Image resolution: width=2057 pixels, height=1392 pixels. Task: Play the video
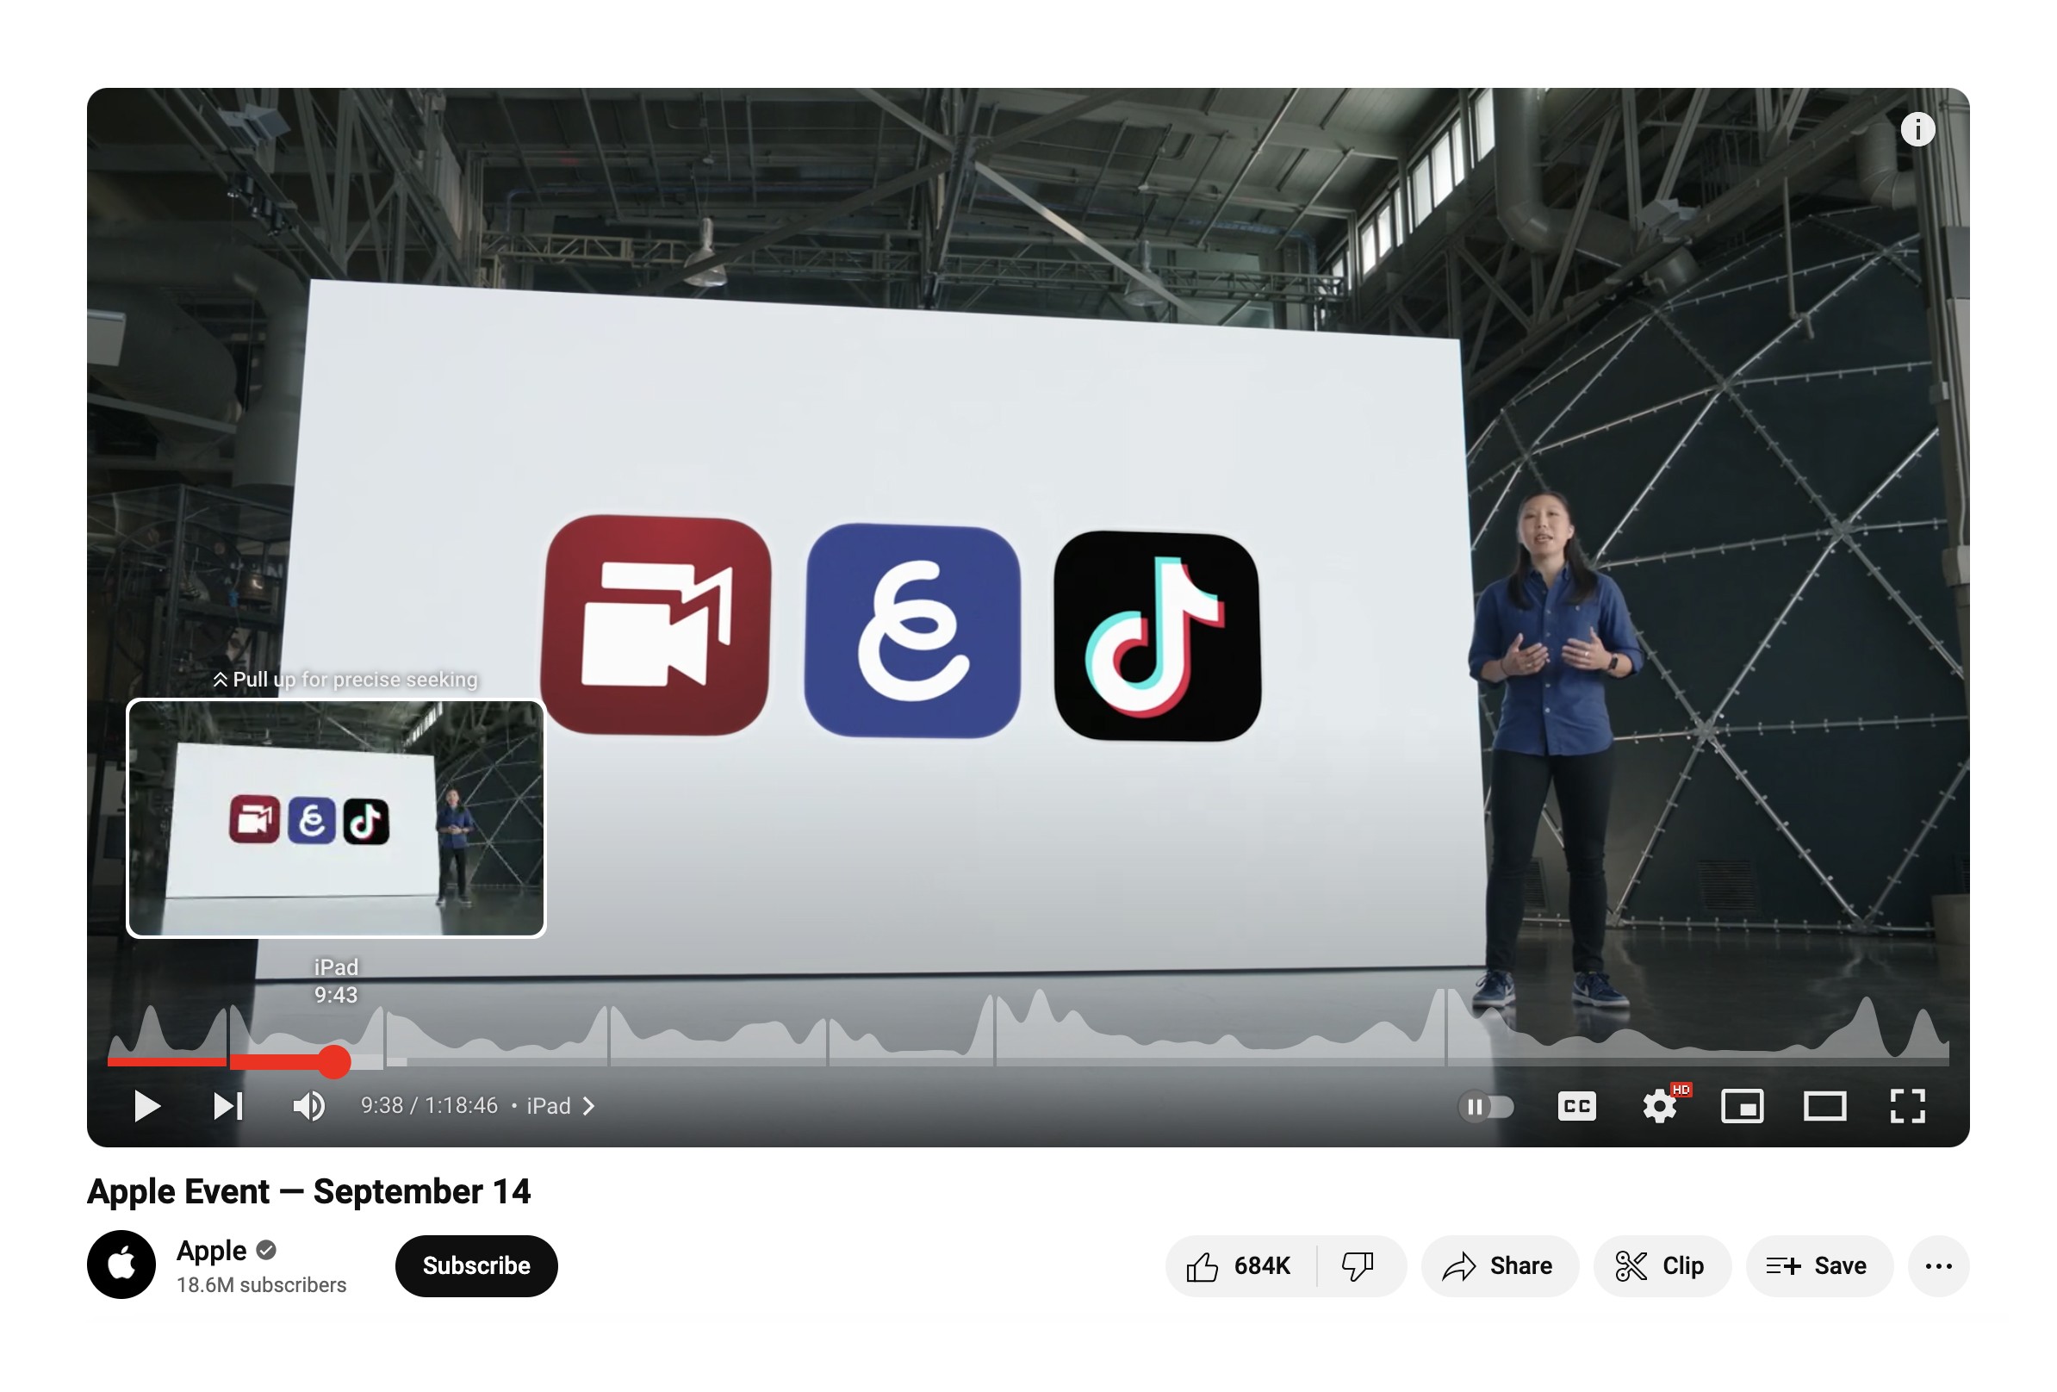[x=147, y=1105]
